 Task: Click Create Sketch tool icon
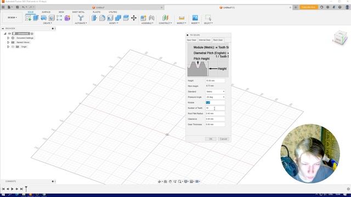tap(28, 18)
